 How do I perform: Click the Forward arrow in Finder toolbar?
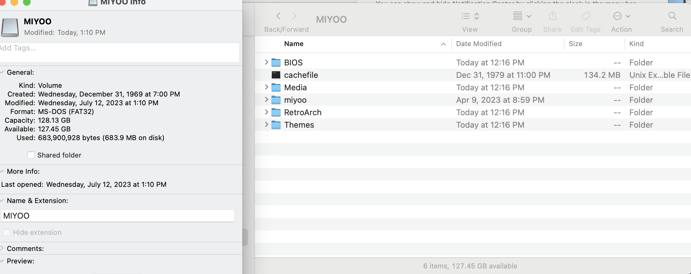pyautogui.click(x=294, y=16)
